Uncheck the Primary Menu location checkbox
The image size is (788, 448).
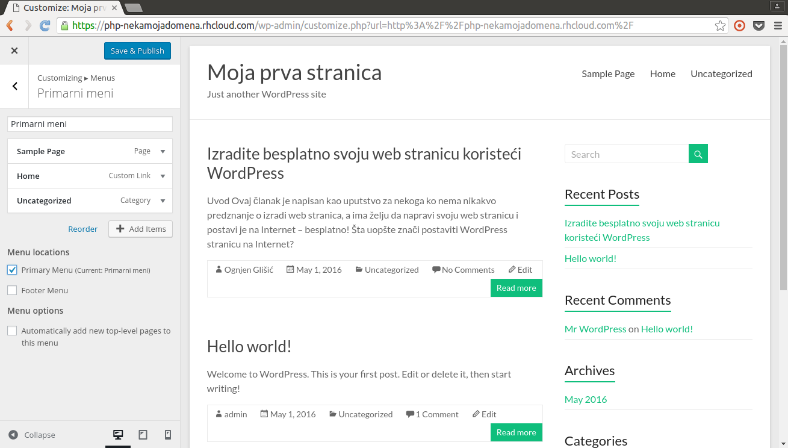click(x=12, y=270)
